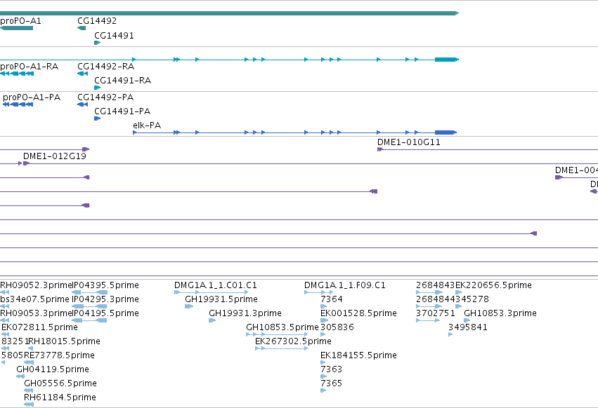The image size is (598, 408).
Task: Select the CG14492 gene label
Action: click(x=97, y=21)
